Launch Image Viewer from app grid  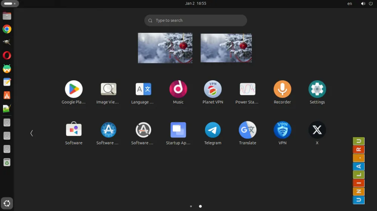(x=108, y=90)
